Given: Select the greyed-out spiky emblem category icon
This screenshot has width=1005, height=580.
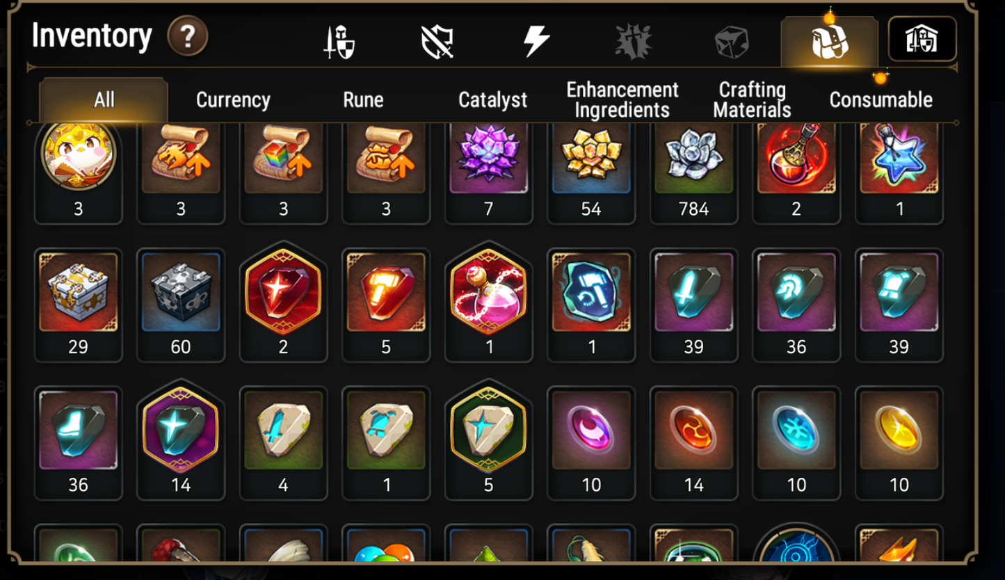Looking at the screenshot, I should coord(634,42).
